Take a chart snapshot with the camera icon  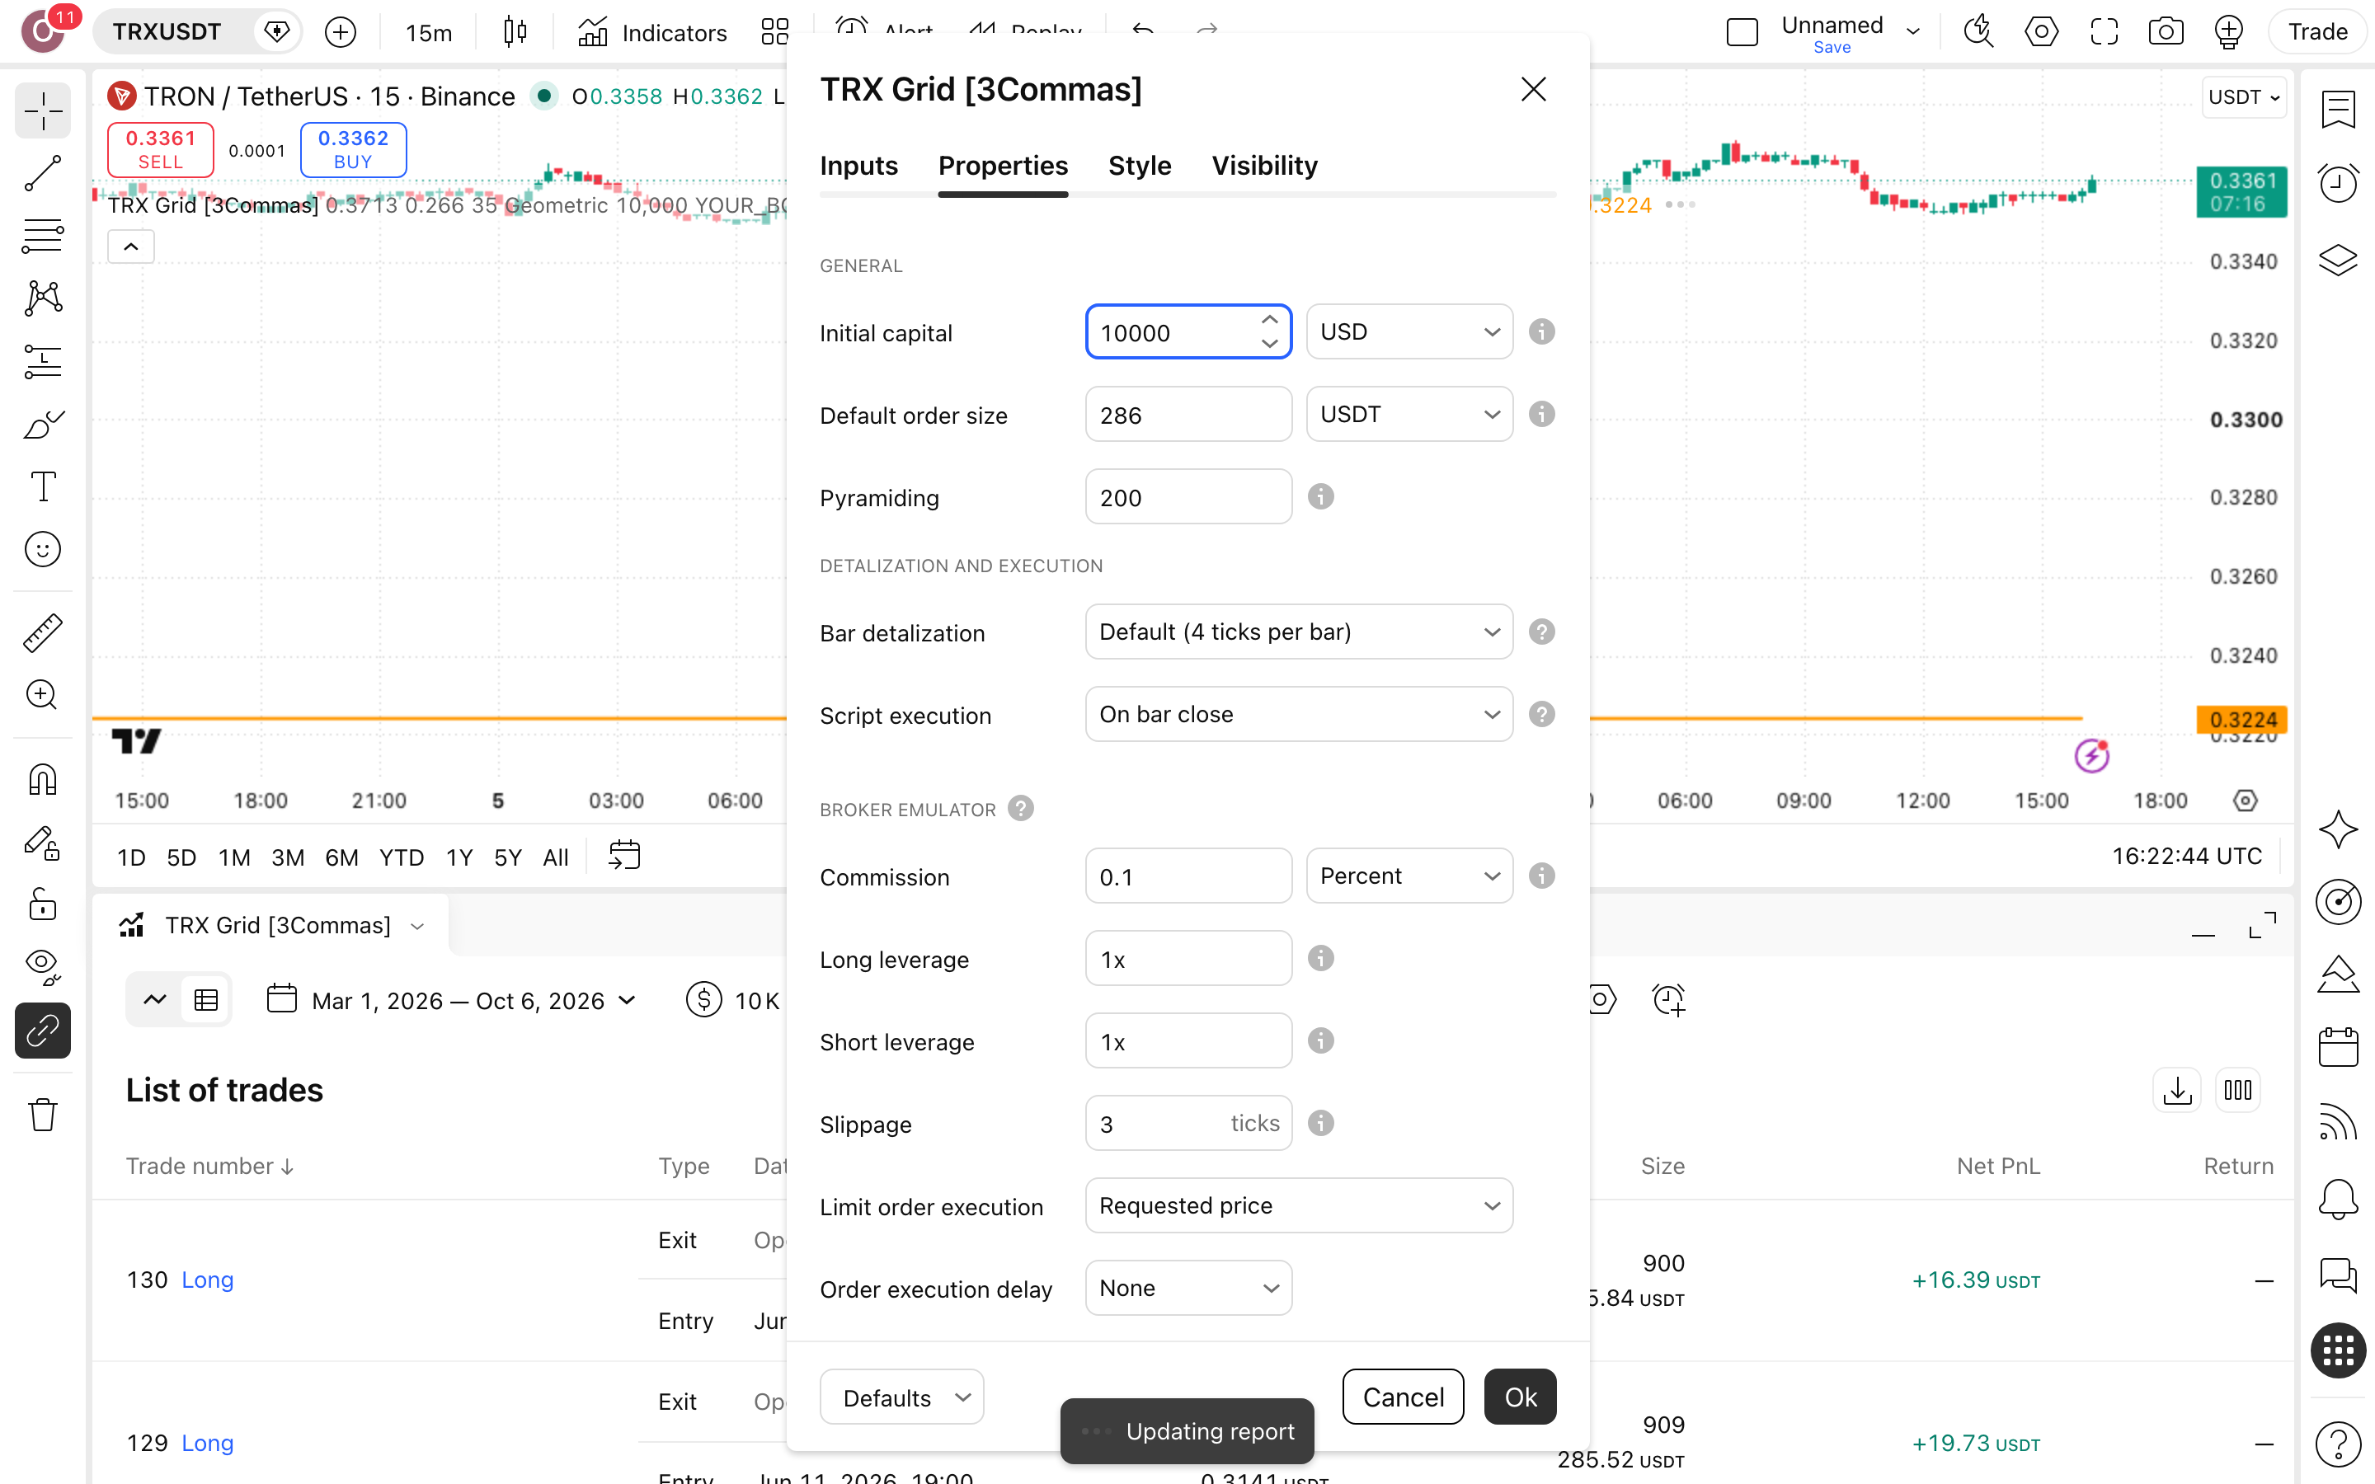(2165, 31)
